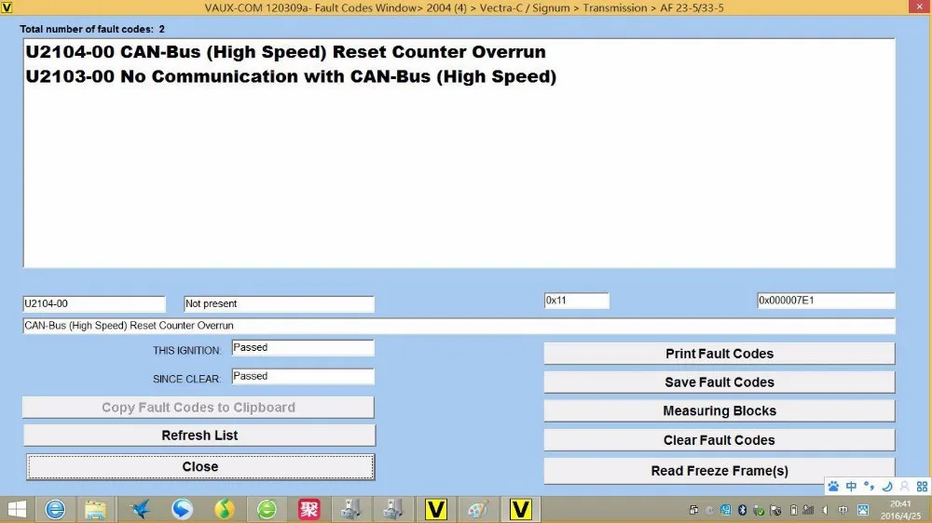The height and width of the screenshot is (523, 932).
Task: Open the blue arrow globe app in the taskbar
Action: [x=182, y=509]
